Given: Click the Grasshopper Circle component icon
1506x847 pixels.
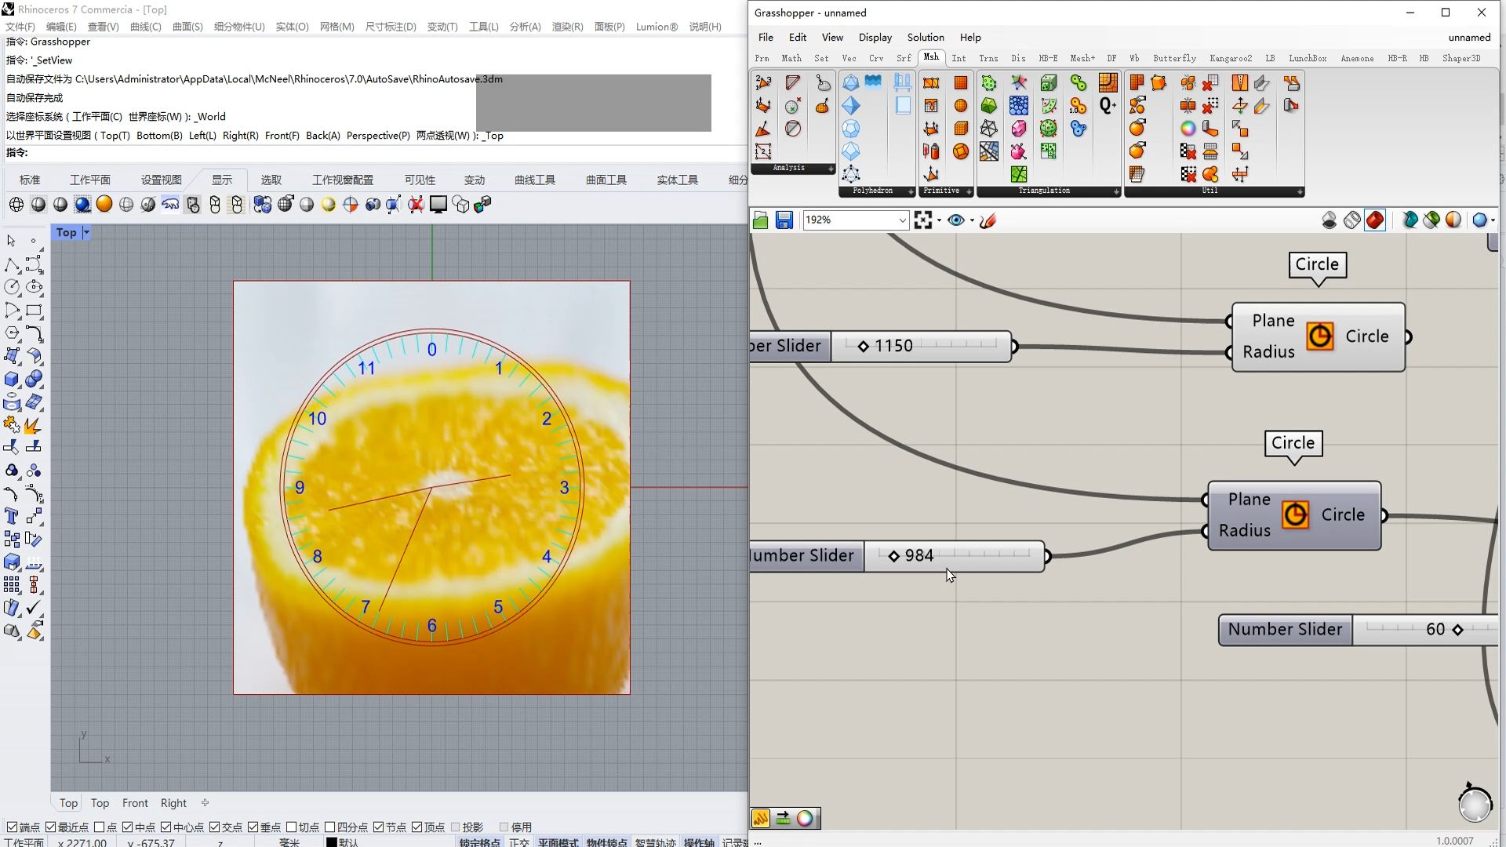Looking at the screenshot, I should (x=1320, y=336).
